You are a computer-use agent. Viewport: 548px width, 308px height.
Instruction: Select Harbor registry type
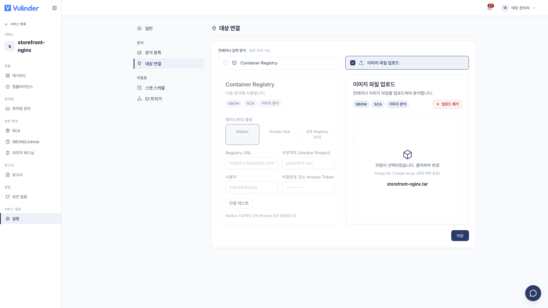(242, 134)
